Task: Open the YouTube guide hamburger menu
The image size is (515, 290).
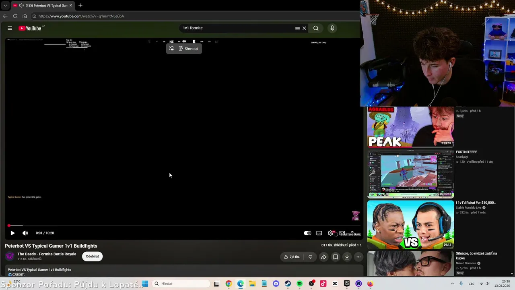Action: coord(10,28)
